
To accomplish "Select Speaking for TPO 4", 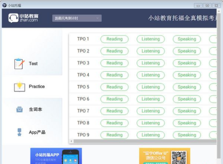I will coord(187,75).
